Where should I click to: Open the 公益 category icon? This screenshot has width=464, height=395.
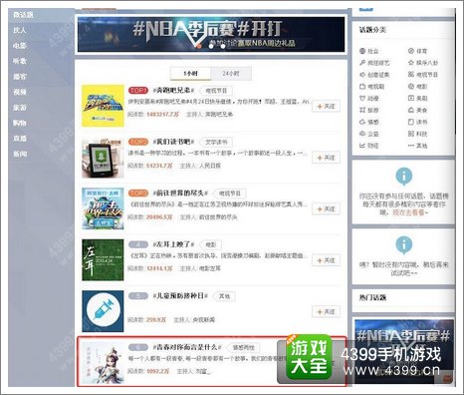coord(362,134)
